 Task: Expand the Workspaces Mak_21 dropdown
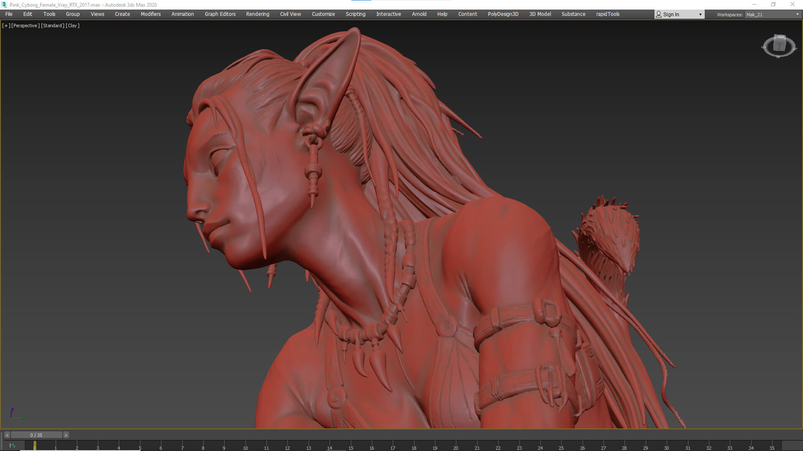click(772, 14)
